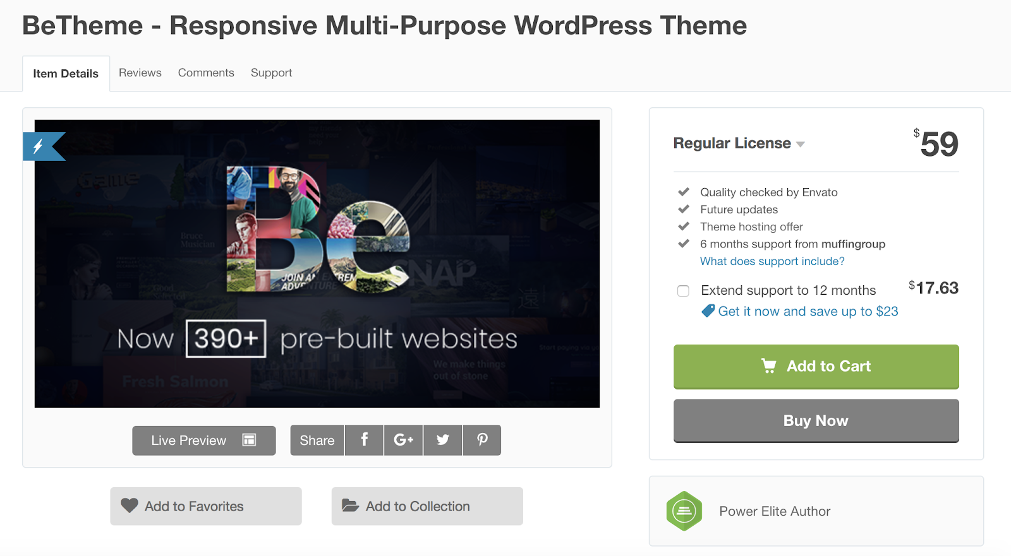Open 'What does support include?' link
The height and width of the screenshot is (556, 1011).
772,261
